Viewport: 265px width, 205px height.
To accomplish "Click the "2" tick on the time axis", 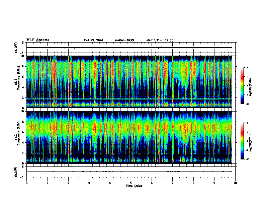I will coord(68,183).
